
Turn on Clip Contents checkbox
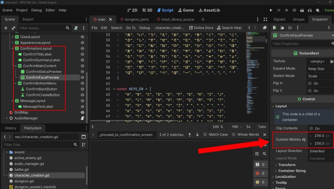pyautogui.click(x=311, y=129)
